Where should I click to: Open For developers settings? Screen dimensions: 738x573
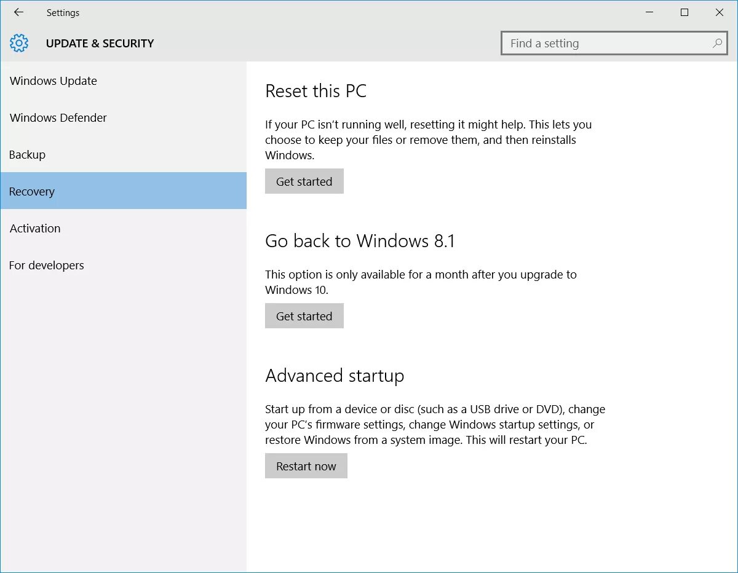[47, 266]
